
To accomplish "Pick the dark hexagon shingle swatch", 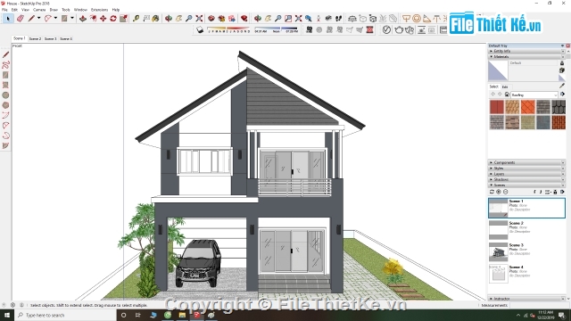I will [x=559, y=107].
